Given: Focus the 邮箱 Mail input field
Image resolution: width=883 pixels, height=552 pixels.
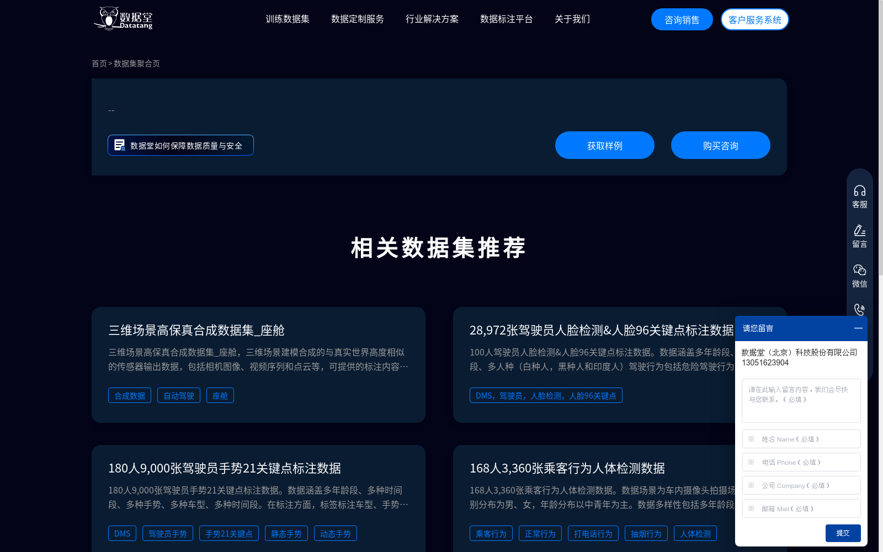Looking at the screenshot, I should click(x=801, y=508).
